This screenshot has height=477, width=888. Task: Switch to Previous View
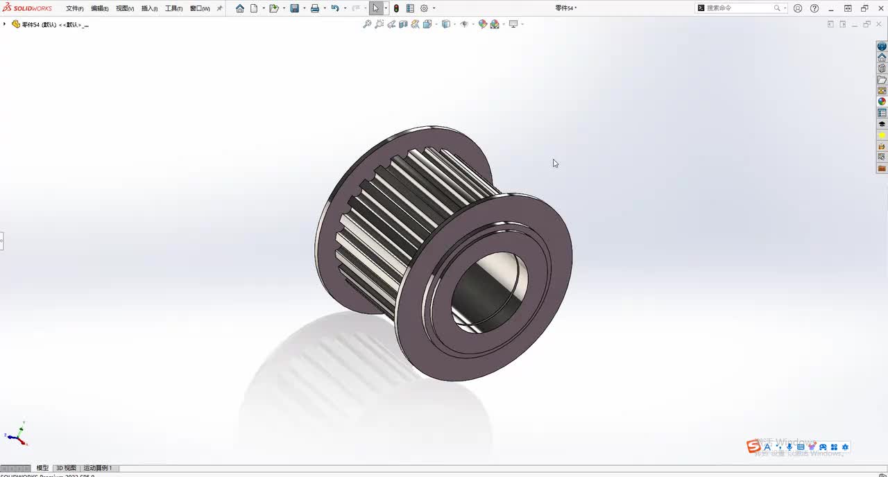pos(391,24)
